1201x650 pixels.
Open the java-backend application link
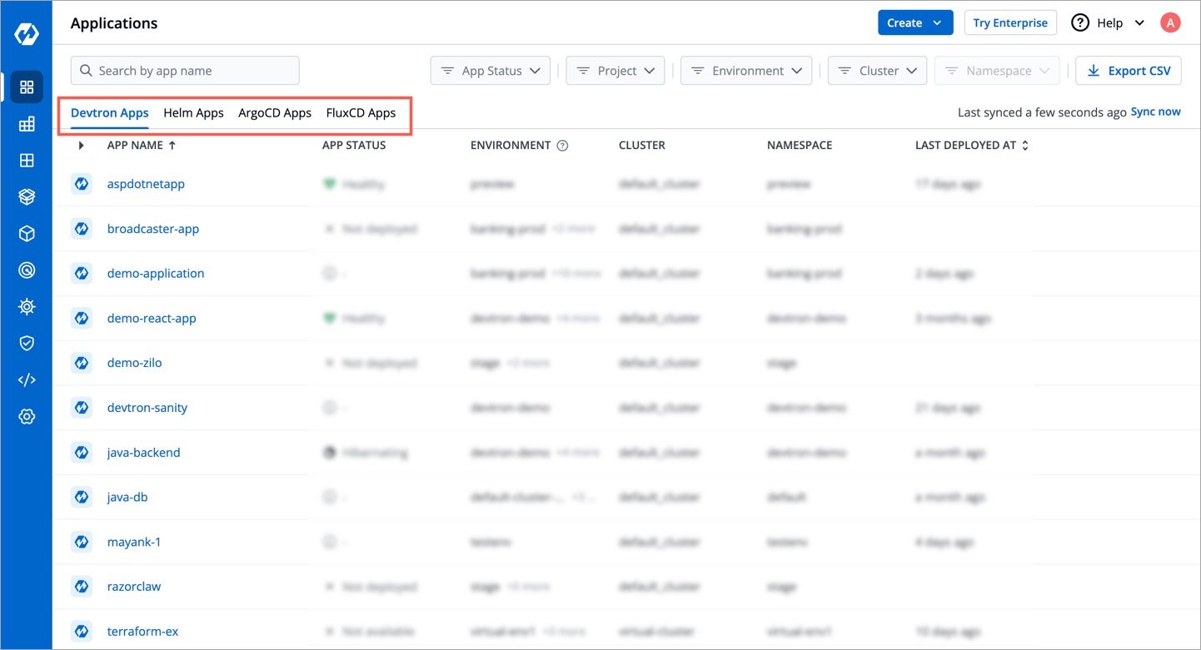[x=144, y=453]
